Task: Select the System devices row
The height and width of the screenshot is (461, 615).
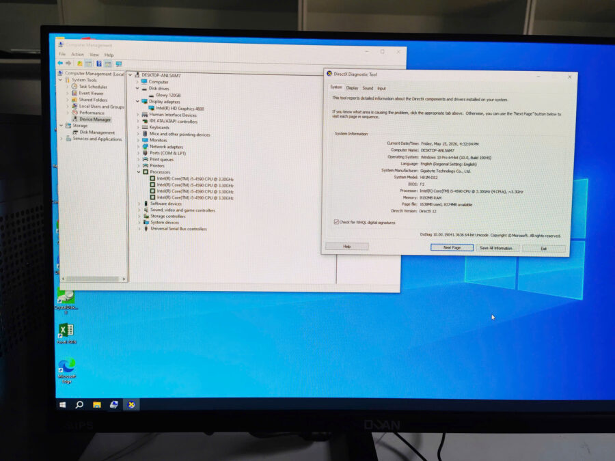Action: tap(161, 222)
